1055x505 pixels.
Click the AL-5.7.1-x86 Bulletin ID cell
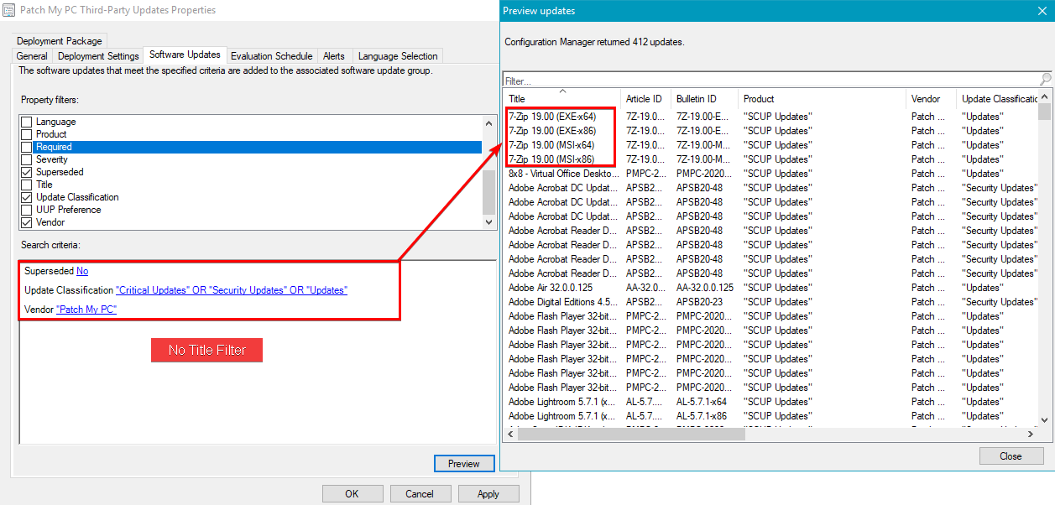702,416
